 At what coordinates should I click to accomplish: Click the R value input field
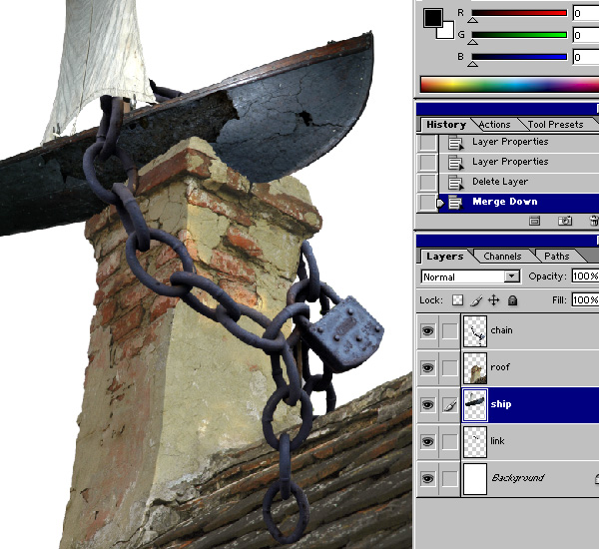[x=586, y=13]
